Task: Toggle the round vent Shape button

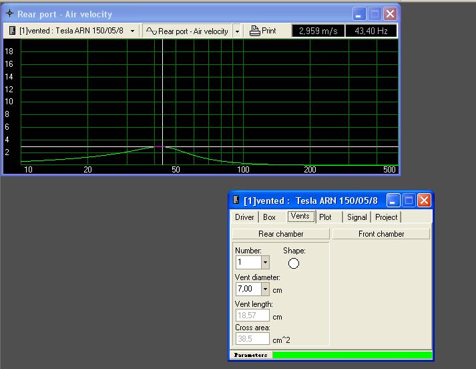Action: 294,263
